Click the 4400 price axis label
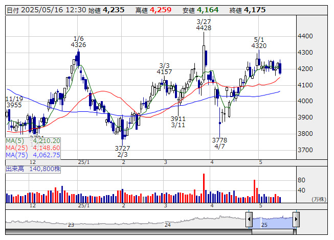Screen dimensions: 334x240 coord(305,36)
